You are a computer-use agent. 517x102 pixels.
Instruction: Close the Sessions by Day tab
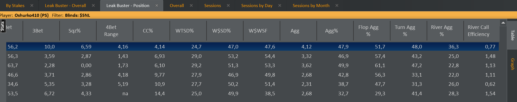click(x=280, y=5)
